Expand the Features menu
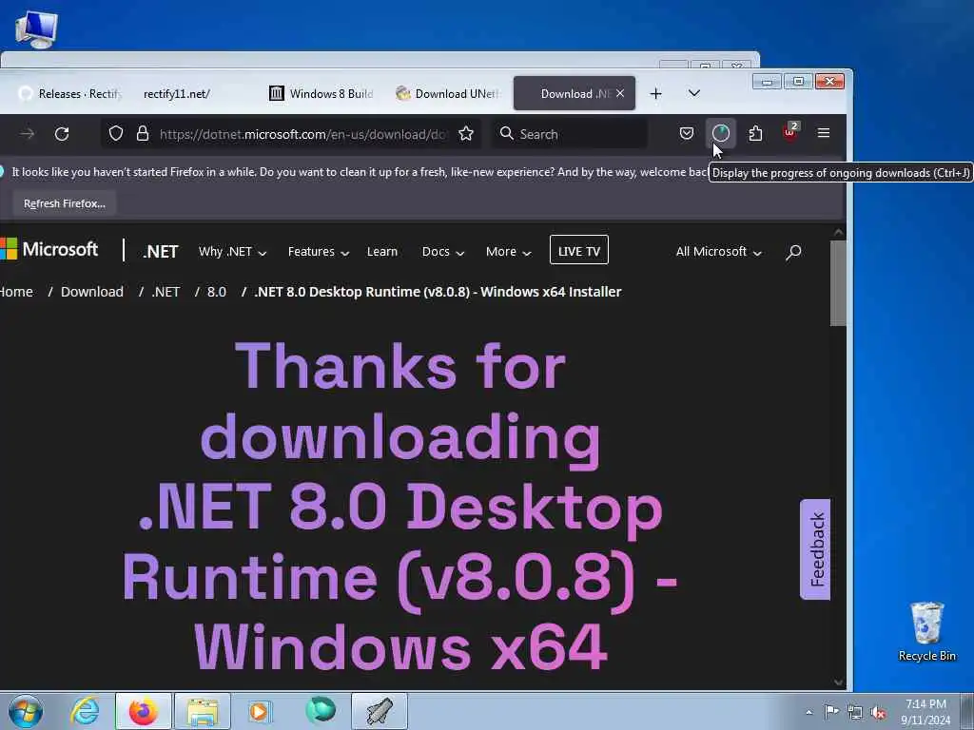 [x=319, y=251]
